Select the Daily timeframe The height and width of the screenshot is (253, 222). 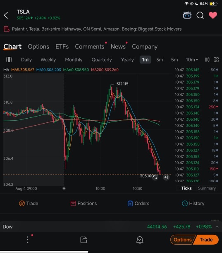(x=26, y=60)
